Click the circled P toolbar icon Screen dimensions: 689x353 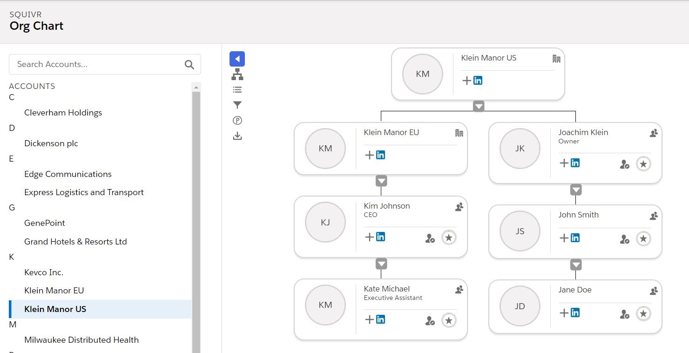click(x=237, y=121)
